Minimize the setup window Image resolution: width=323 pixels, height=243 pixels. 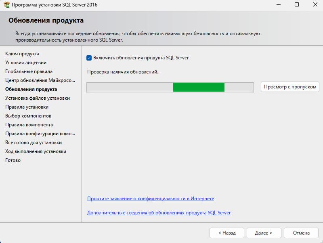pyautogui.click(x=279, y=4)
